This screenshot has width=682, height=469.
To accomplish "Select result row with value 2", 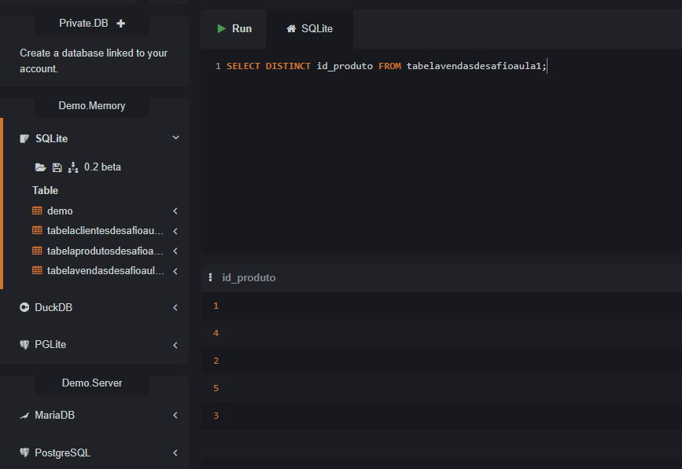I will [441, 361].
